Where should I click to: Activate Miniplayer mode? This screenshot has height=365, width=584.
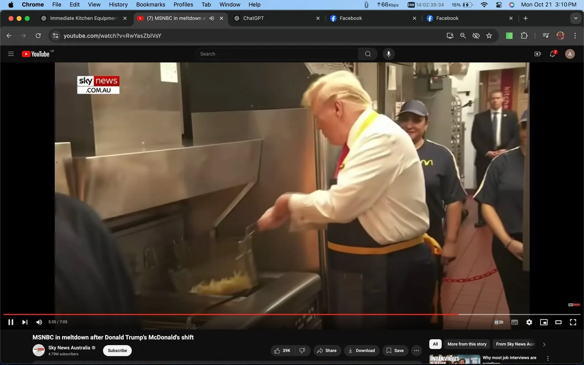tap(544, 322)
